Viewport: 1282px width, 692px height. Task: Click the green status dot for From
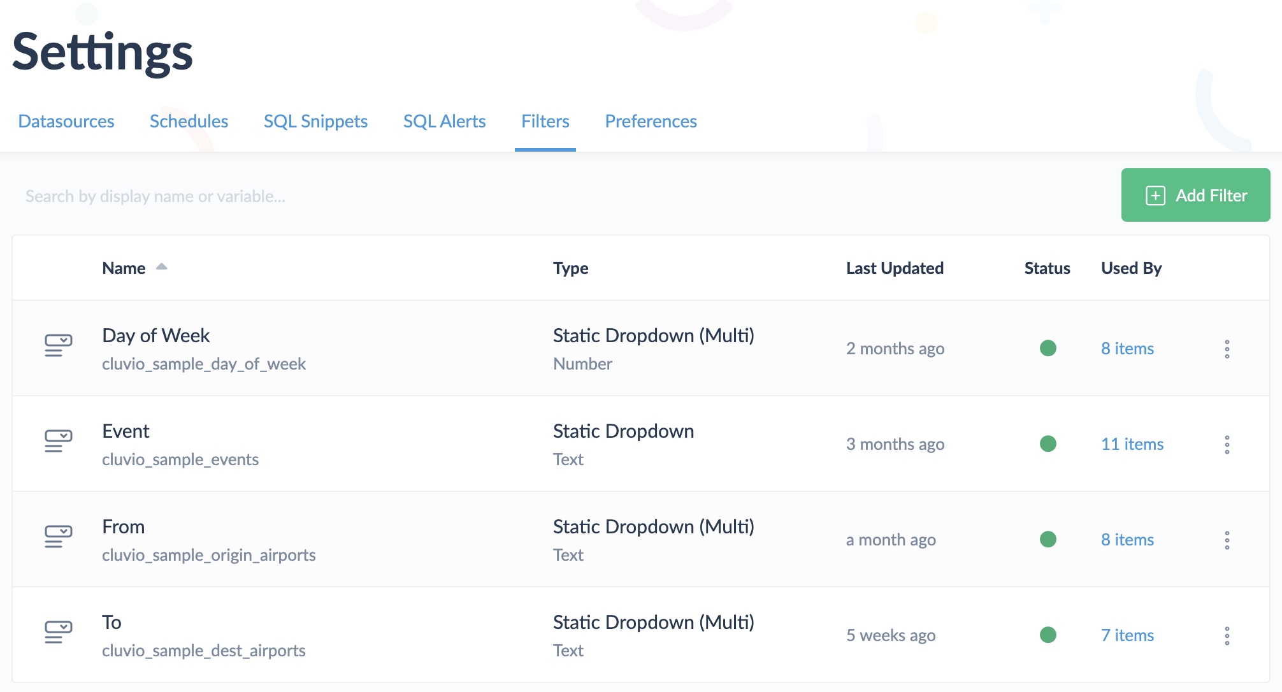pyautogui.click(x=1048, y=539)
